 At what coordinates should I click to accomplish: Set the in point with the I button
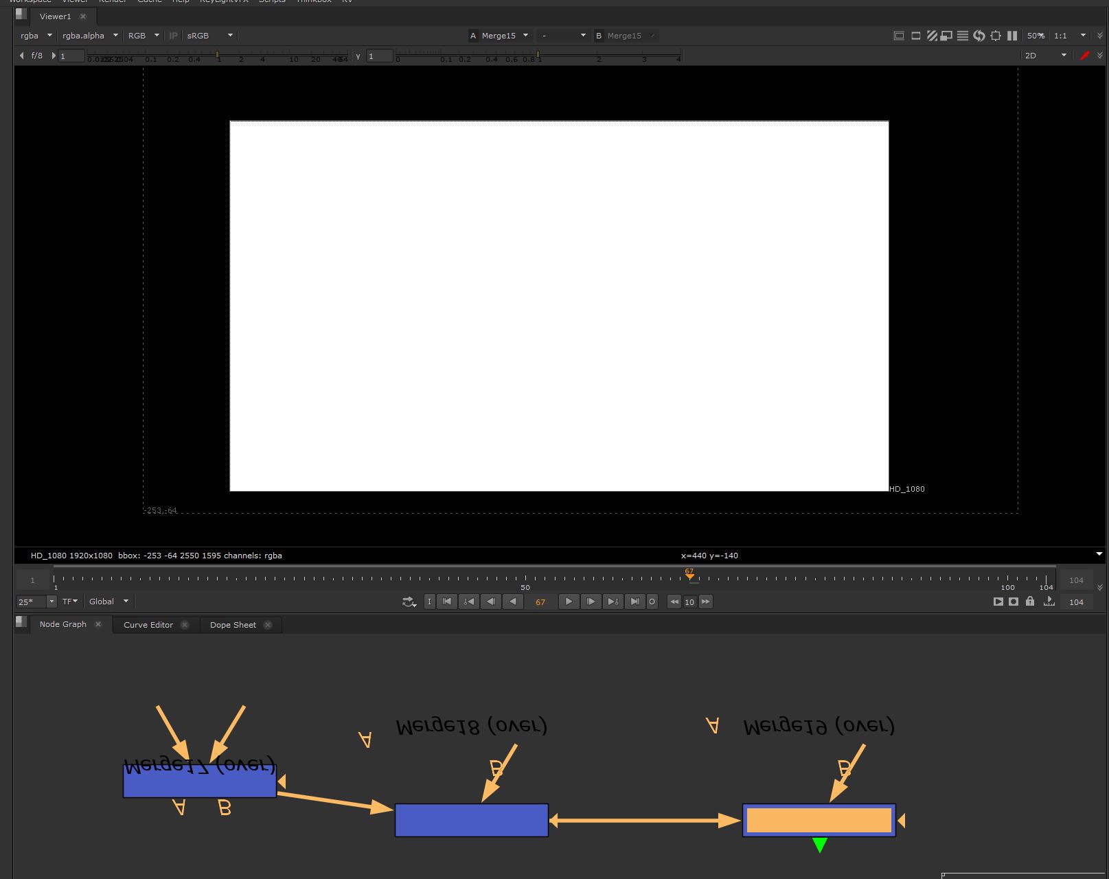430,602
